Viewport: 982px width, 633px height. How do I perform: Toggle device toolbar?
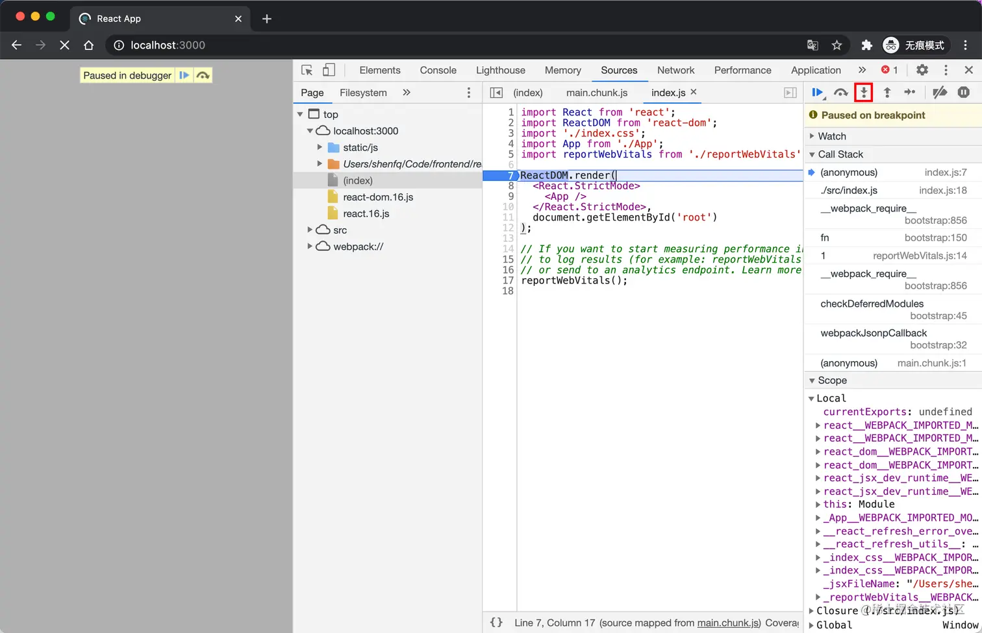point(329,70)
